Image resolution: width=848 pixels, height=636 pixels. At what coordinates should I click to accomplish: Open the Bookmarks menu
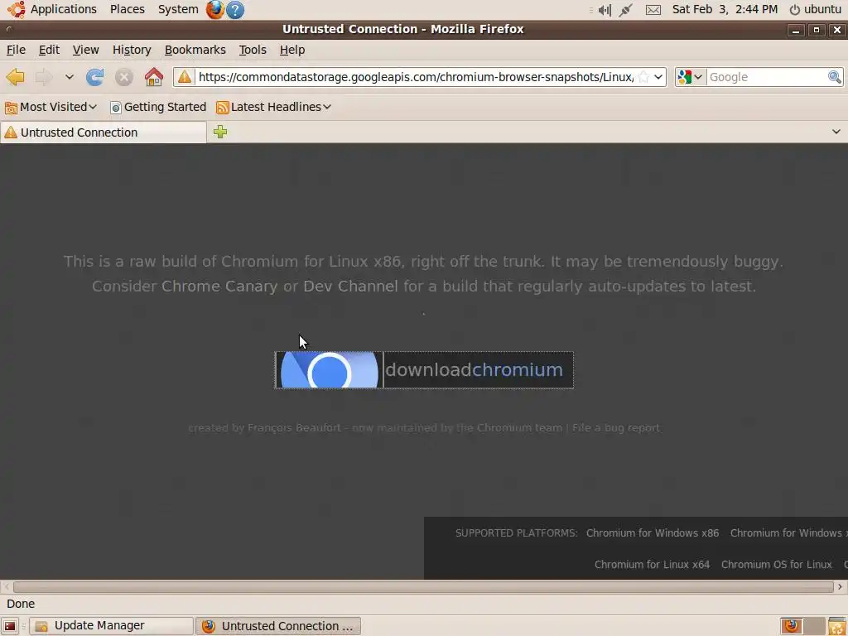coord(195,50)
